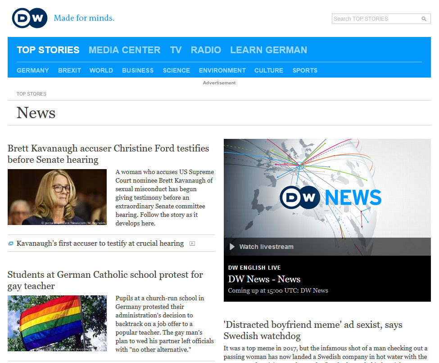Click the TOP STORIES breadcrumb

click(32, 94)
